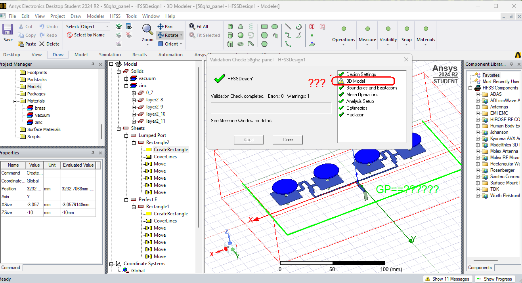Select the Draw Box tool
The image size is (522, 283).
pos(230,27)
